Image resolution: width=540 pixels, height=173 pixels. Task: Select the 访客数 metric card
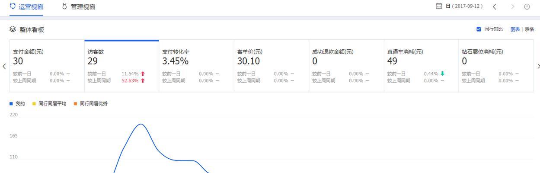pos(121,66)
